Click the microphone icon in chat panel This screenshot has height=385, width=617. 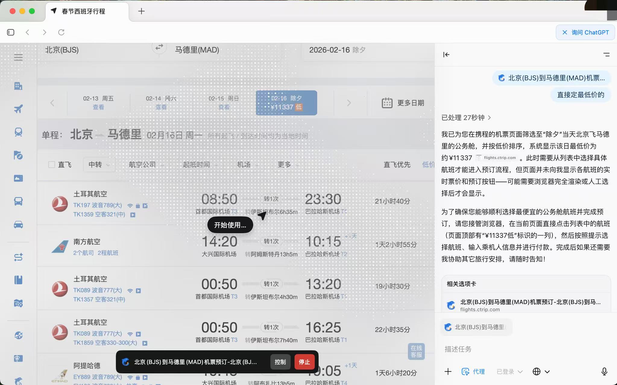coord(604,371)
